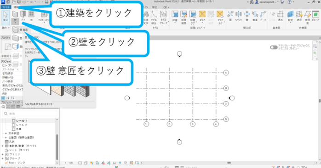Expand the 集計表/数量 (すべて) node

pyautogui.click(x=2, y=146)
